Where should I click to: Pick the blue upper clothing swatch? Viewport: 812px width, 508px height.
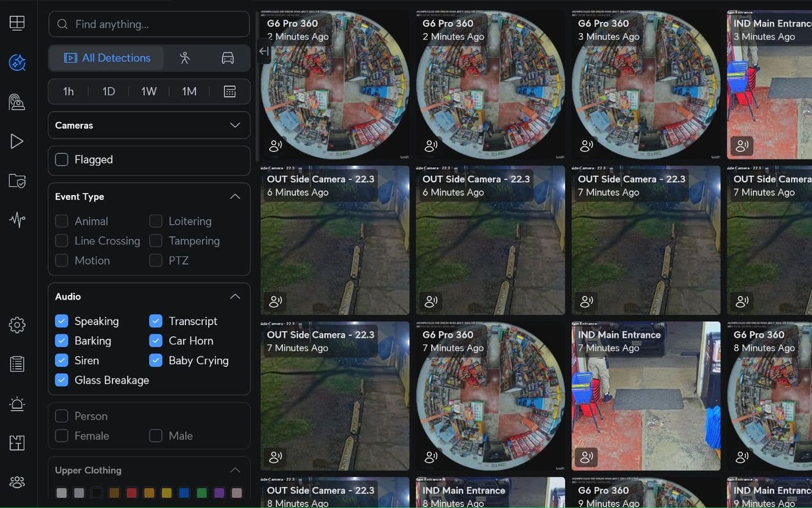(184, 493)
